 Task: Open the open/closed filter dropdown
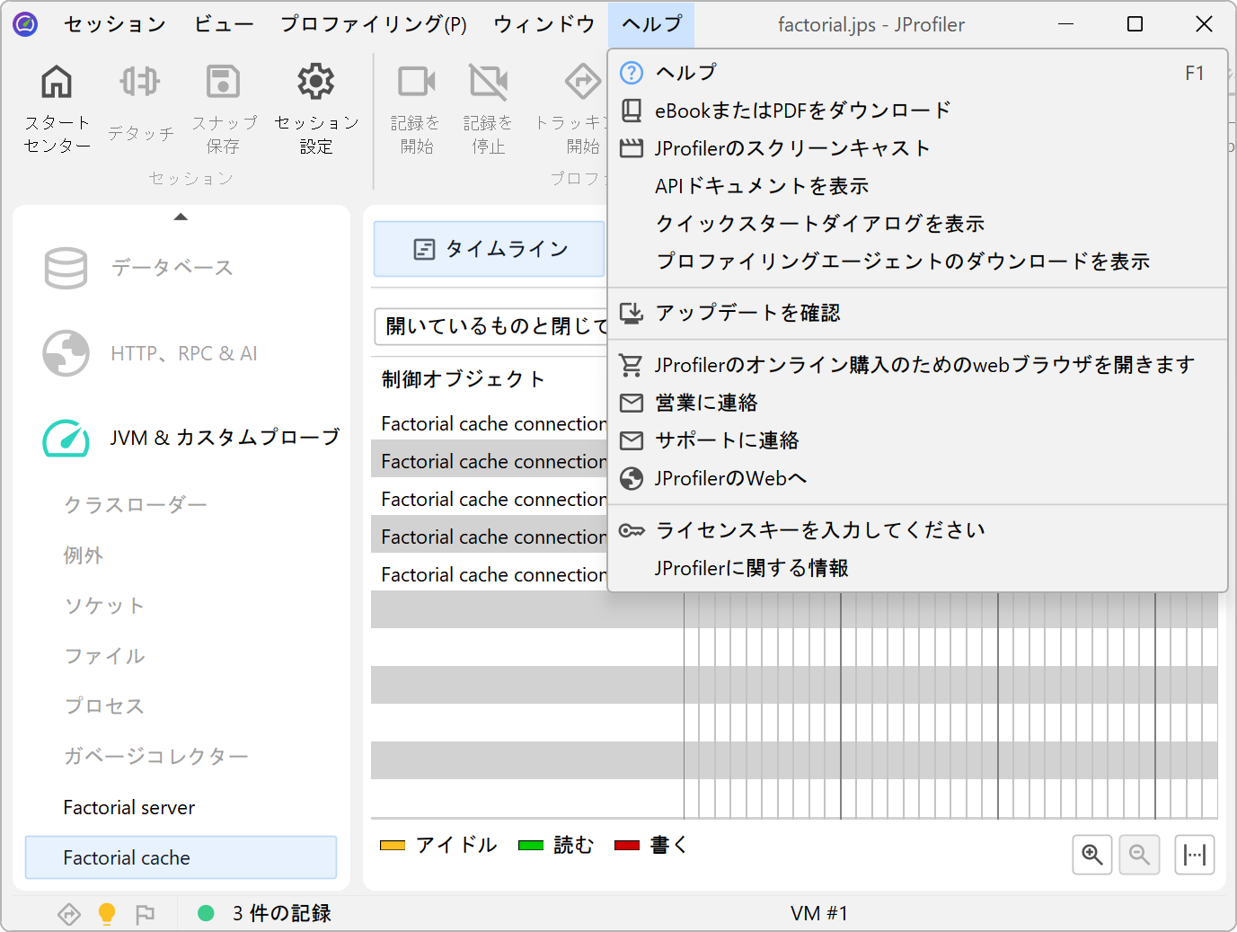490,326
